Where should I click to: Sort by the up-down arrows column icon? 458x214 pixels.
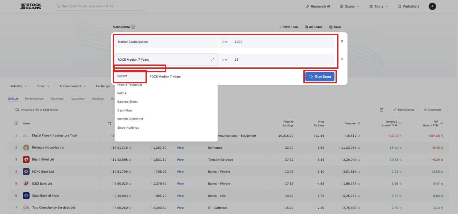tap(109, 123)
